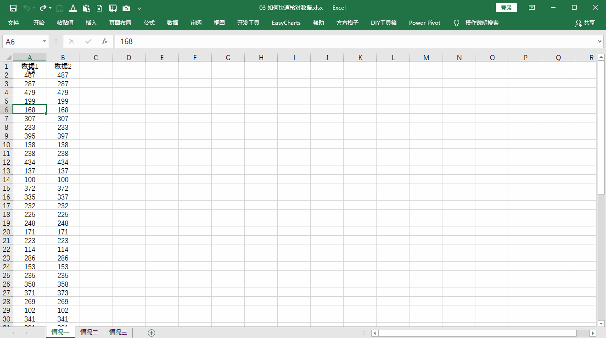This screenshot has width=606, height=338.
Task: Select column F header
Action: [x=195, y=57]
